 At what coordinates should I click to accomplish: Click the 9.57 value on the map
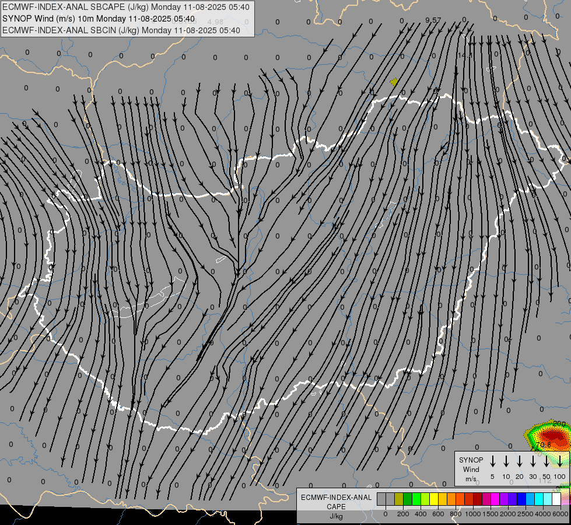[433, 20]
